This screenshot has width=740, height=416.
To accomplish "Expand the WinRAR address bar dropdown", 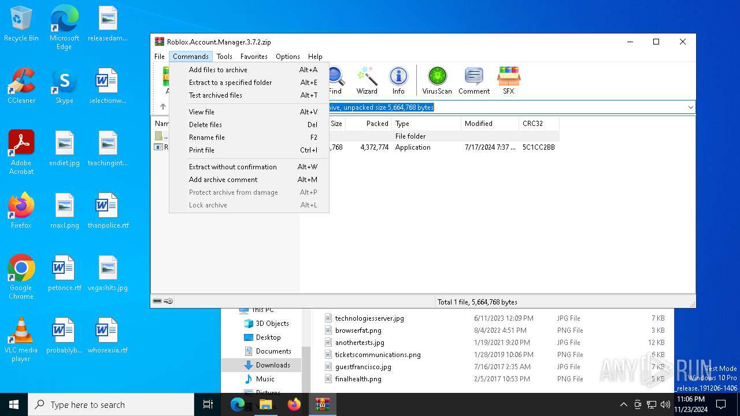I will [x=690, y=107].
